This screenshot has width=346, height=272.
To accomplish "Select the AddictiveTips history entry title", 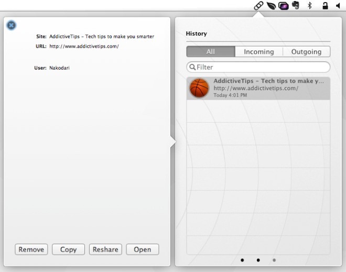I will [x=269, y=81].
